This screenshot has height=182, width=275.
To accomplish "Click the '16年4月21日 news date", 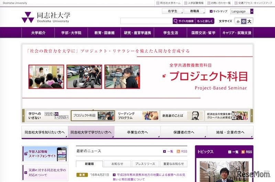I will click(99, 175).
